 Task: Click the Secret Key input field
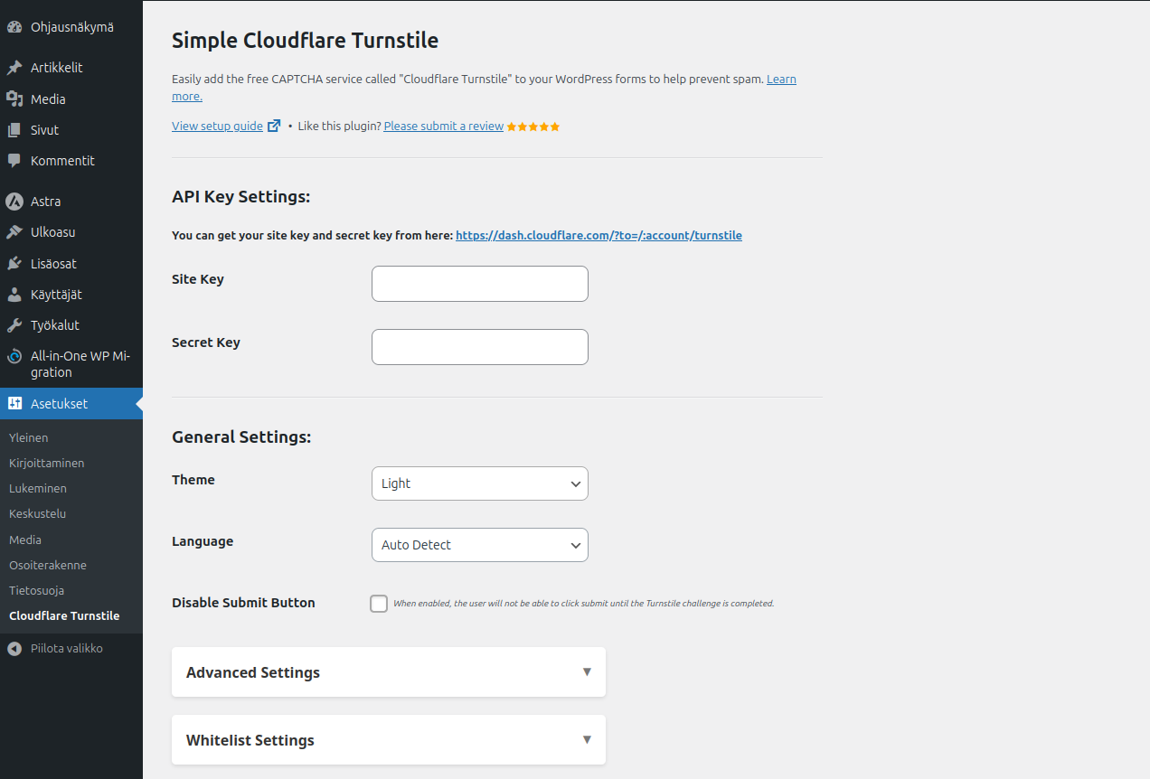pyautogui.click(x=480, y=347)
